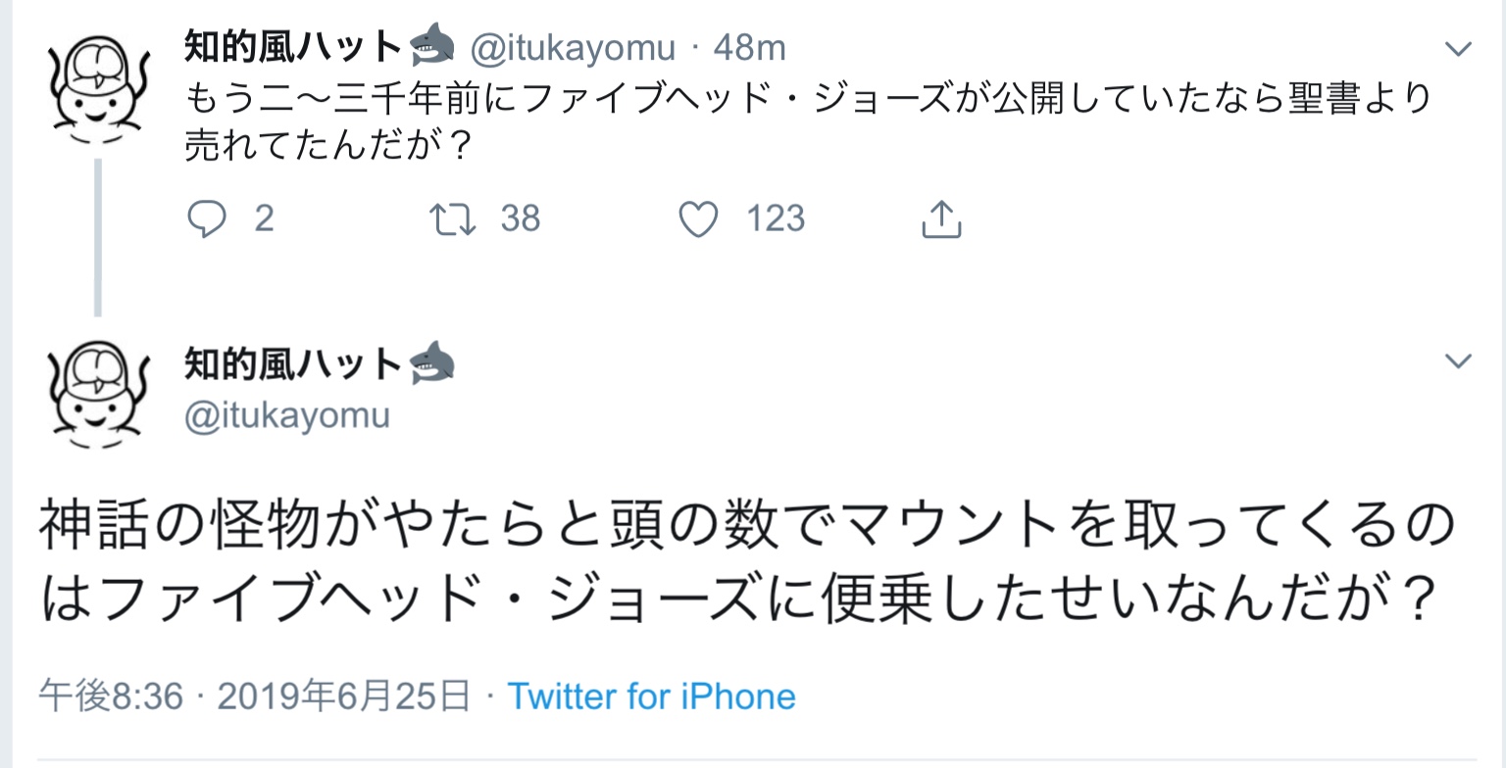This screenshot has height=768, width=1506.
Task: Open the main tweet's chevron options menu
Action: pyautogui.click(x=1459, y=361)
